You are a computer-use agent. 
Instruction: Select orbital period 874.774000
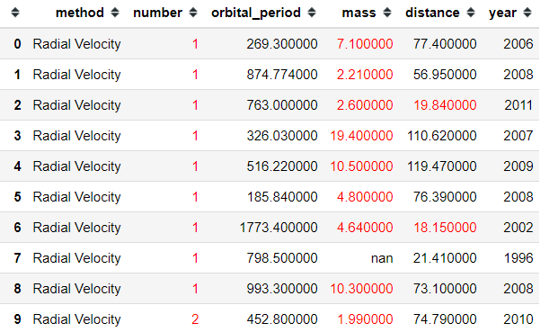282,75
